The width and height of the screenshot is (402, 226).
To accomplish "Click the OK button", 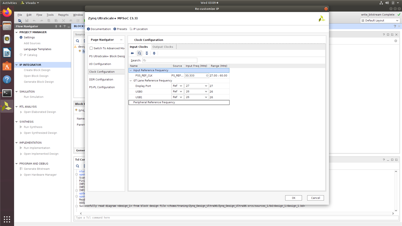I will [x=293, y=198].
